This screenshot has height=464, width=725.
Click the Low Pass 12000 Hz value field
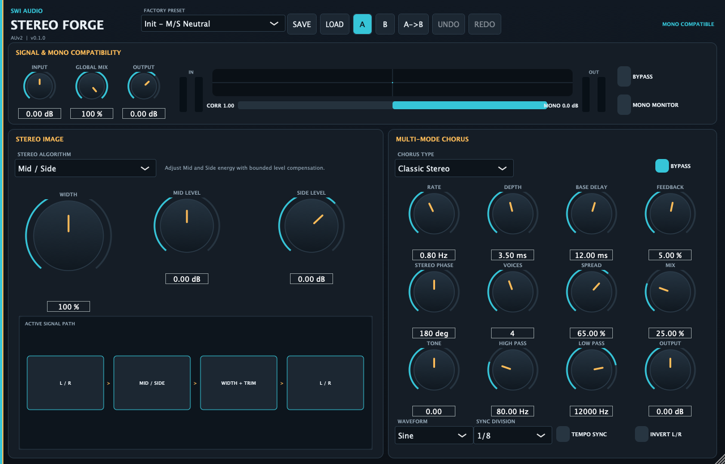point(591,411)
